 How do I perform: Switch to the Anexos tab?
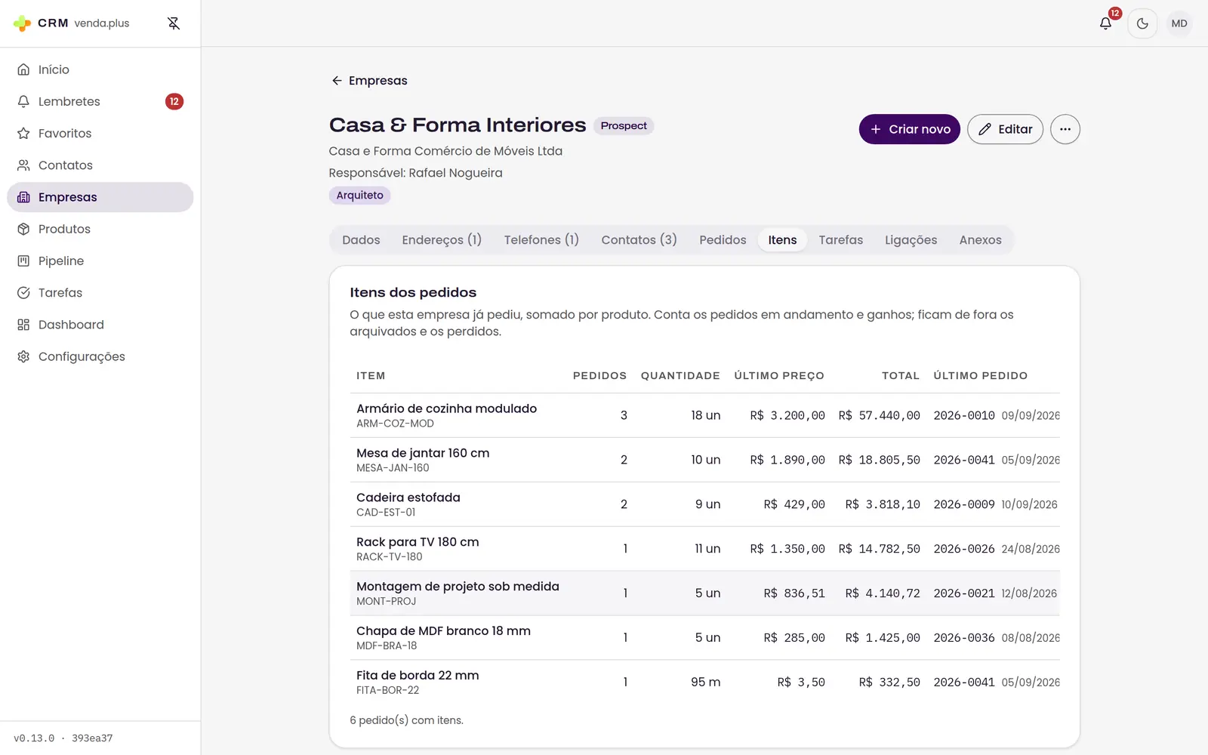point(980,240)
